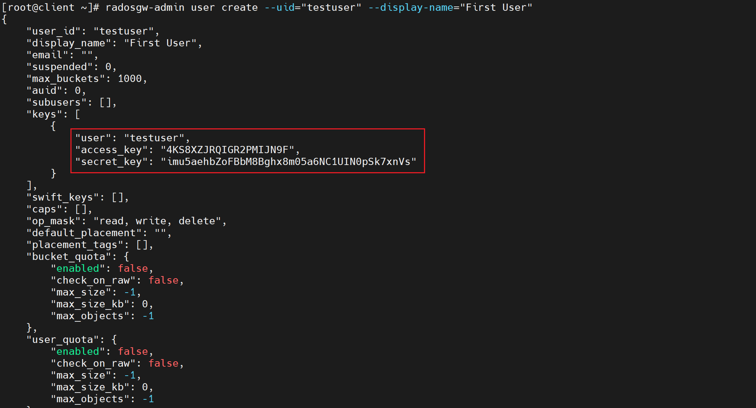Click the op_mask read, write, delete value
Image resolution: width=756 pixels, height=408 pixels.
(160, 221)
